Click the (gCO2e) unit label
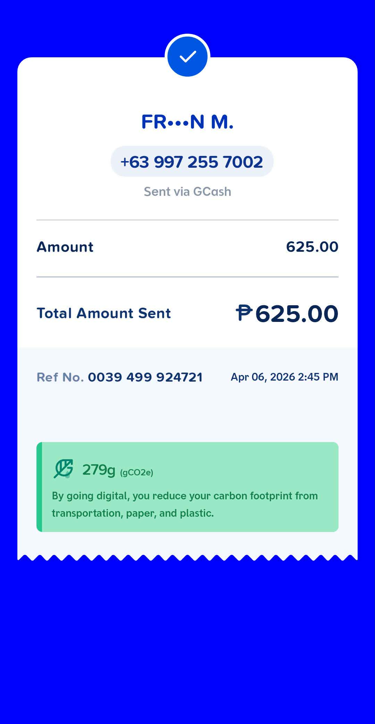Viewport: 375px width, 724px height. [x=136, y=472]
